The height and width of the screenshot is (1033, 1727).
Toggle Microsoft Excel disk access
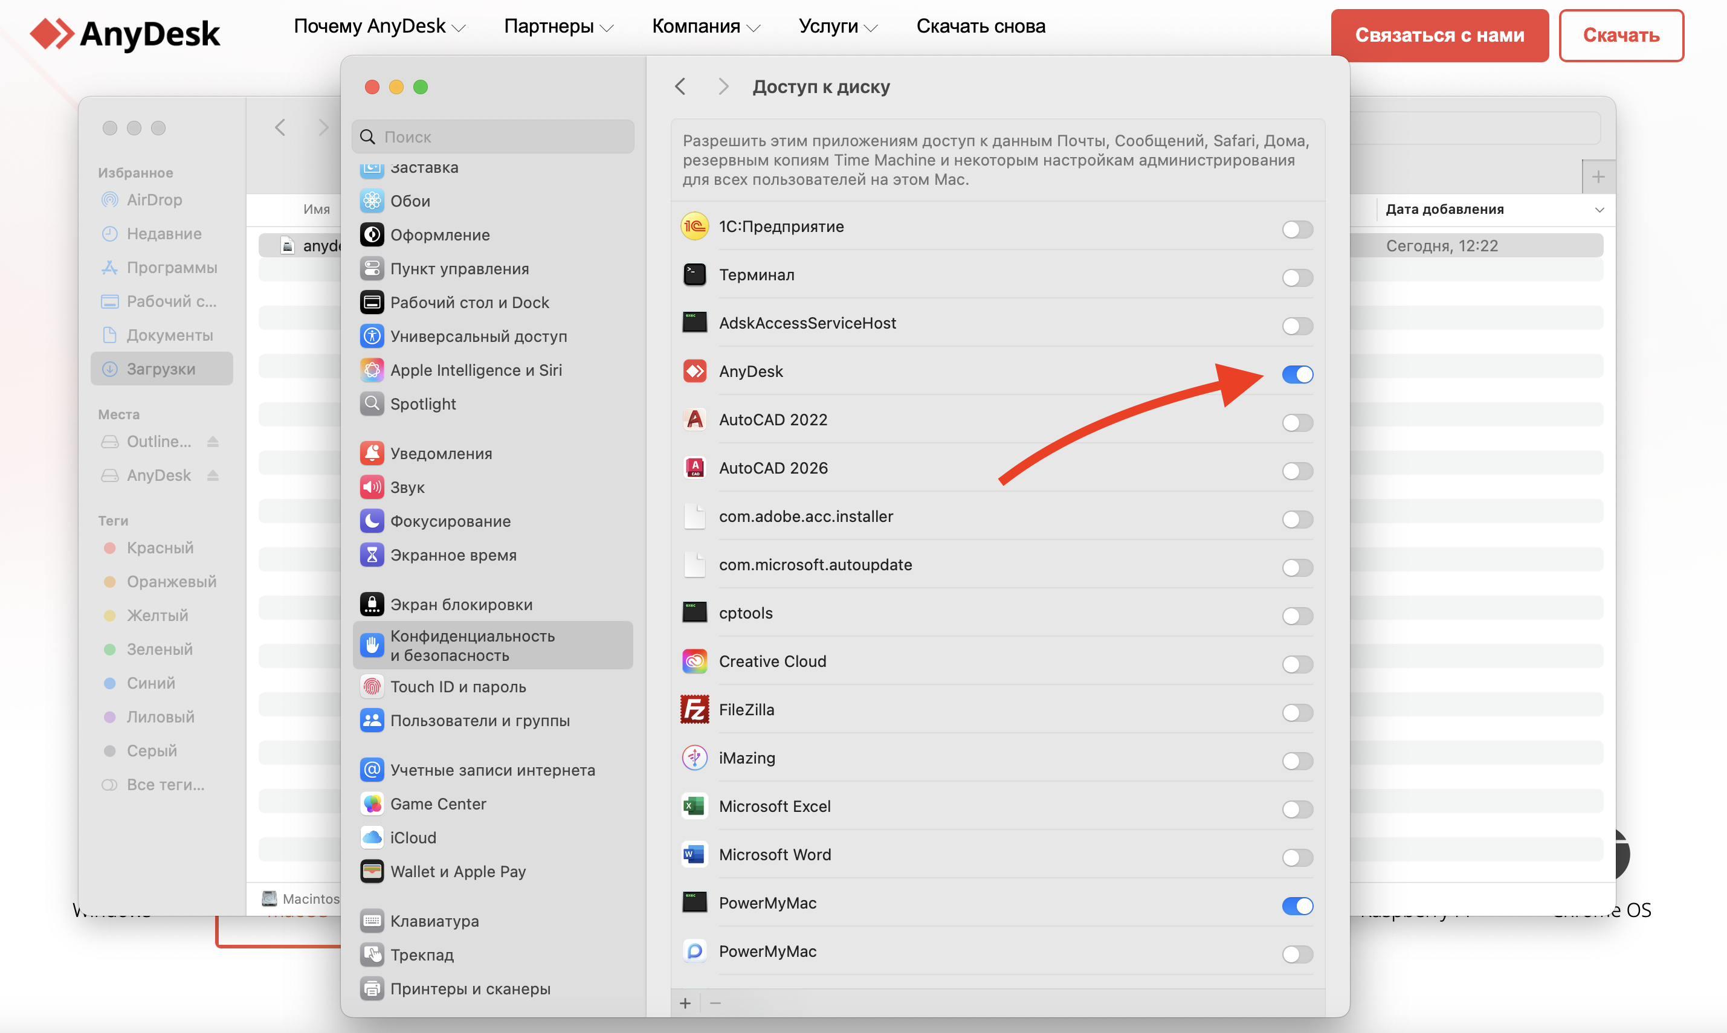pyautogui.click(x=1297, y=809)
